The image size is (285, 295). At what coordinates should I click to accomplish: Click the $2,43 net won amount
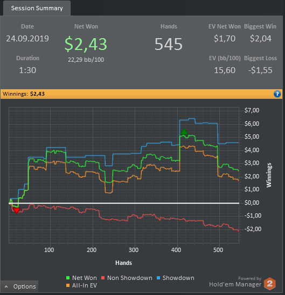(86, 45)
